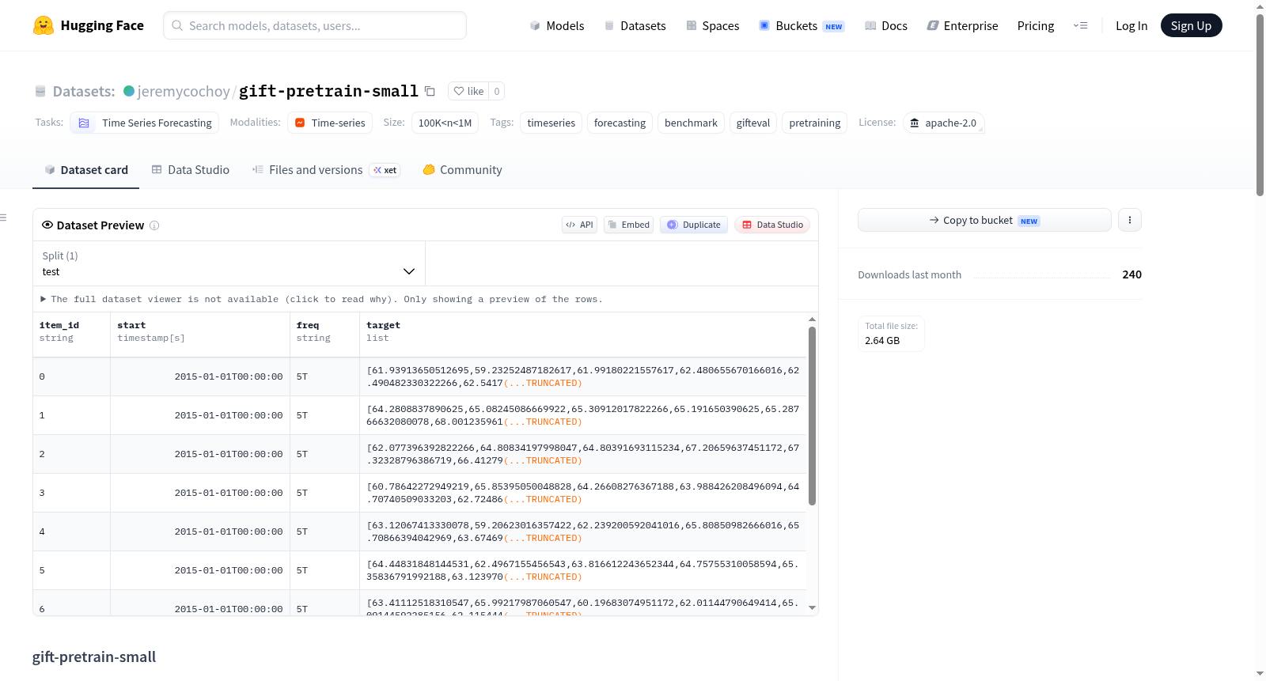Click the target cell starting with 63.12067413330078
This screenshot has height=681, width=1266.
(x=583, y=532)
